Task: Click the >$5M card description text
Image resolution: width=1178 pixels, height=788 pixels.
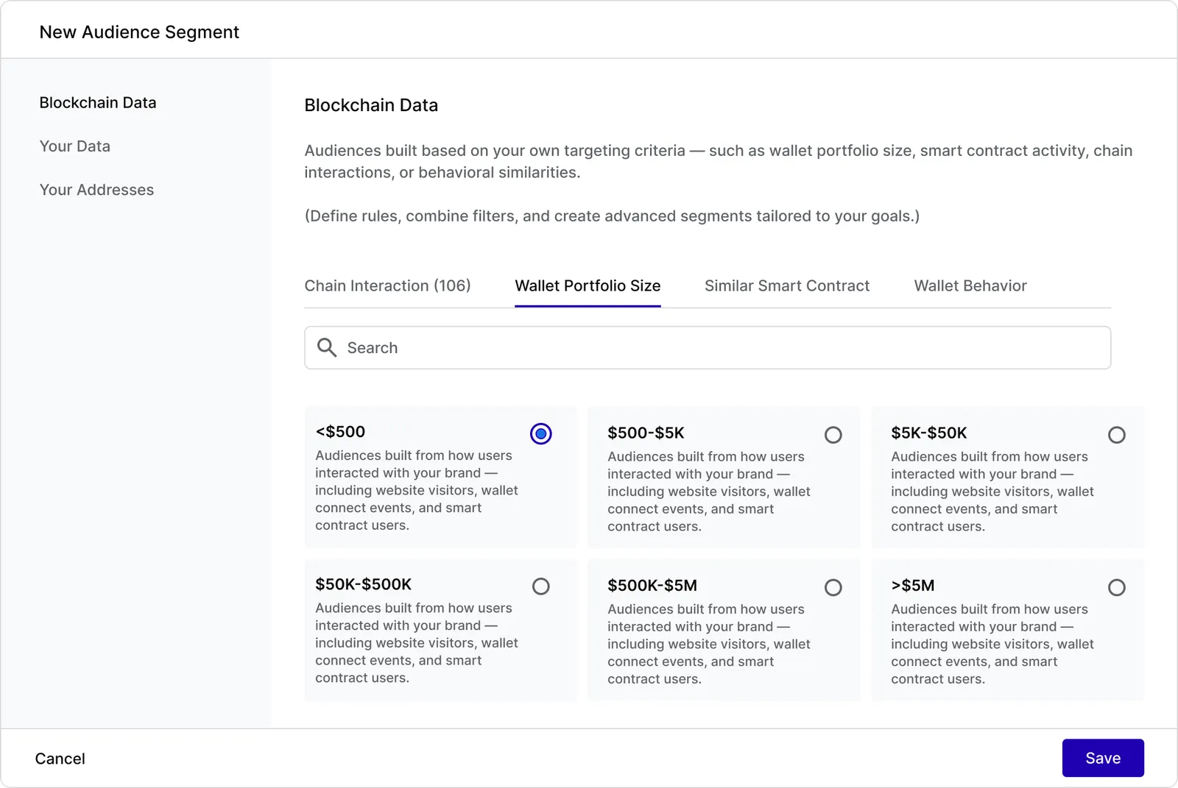Action: click(x=992, y=644)
